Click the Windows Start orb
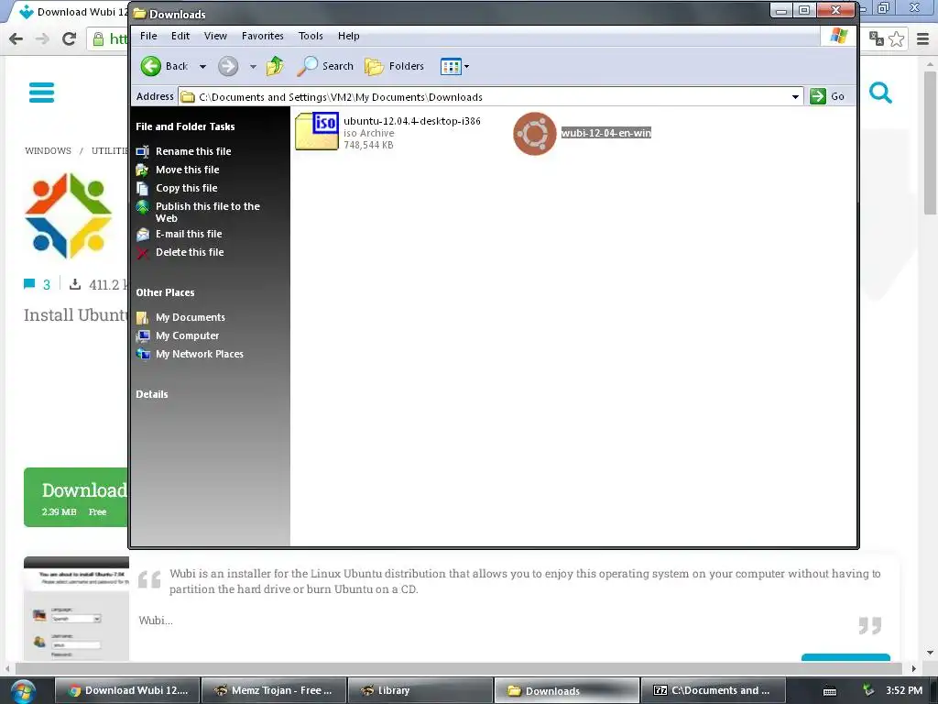This screenshot has width=938, height=704. point(23,691)
